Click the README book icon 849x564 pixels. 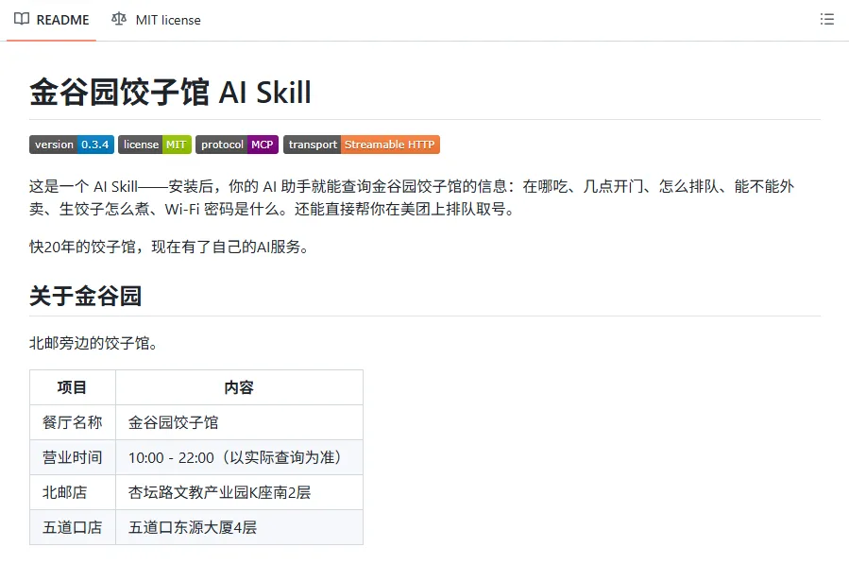[22, 20]
